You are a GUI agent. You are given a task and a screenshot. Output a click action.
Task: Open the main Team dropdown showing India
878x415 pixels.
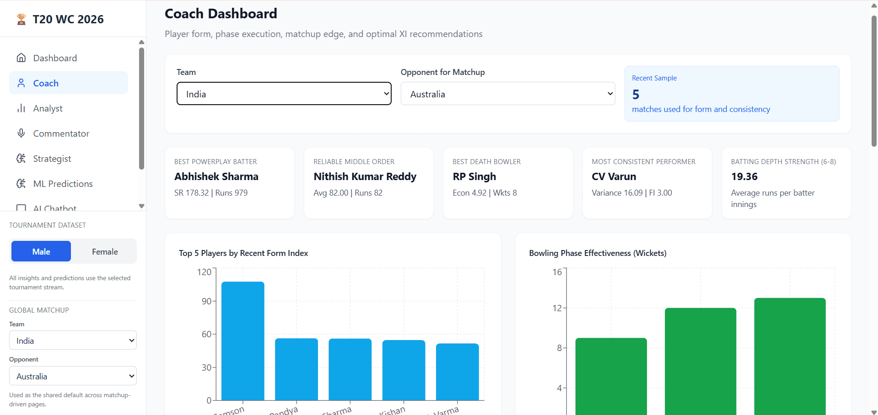point(284,94)
